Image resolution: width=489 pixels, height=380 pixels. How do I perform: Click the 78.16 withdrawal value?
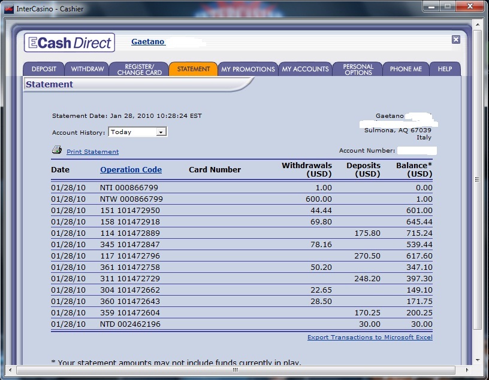click(x=321, y=245)
